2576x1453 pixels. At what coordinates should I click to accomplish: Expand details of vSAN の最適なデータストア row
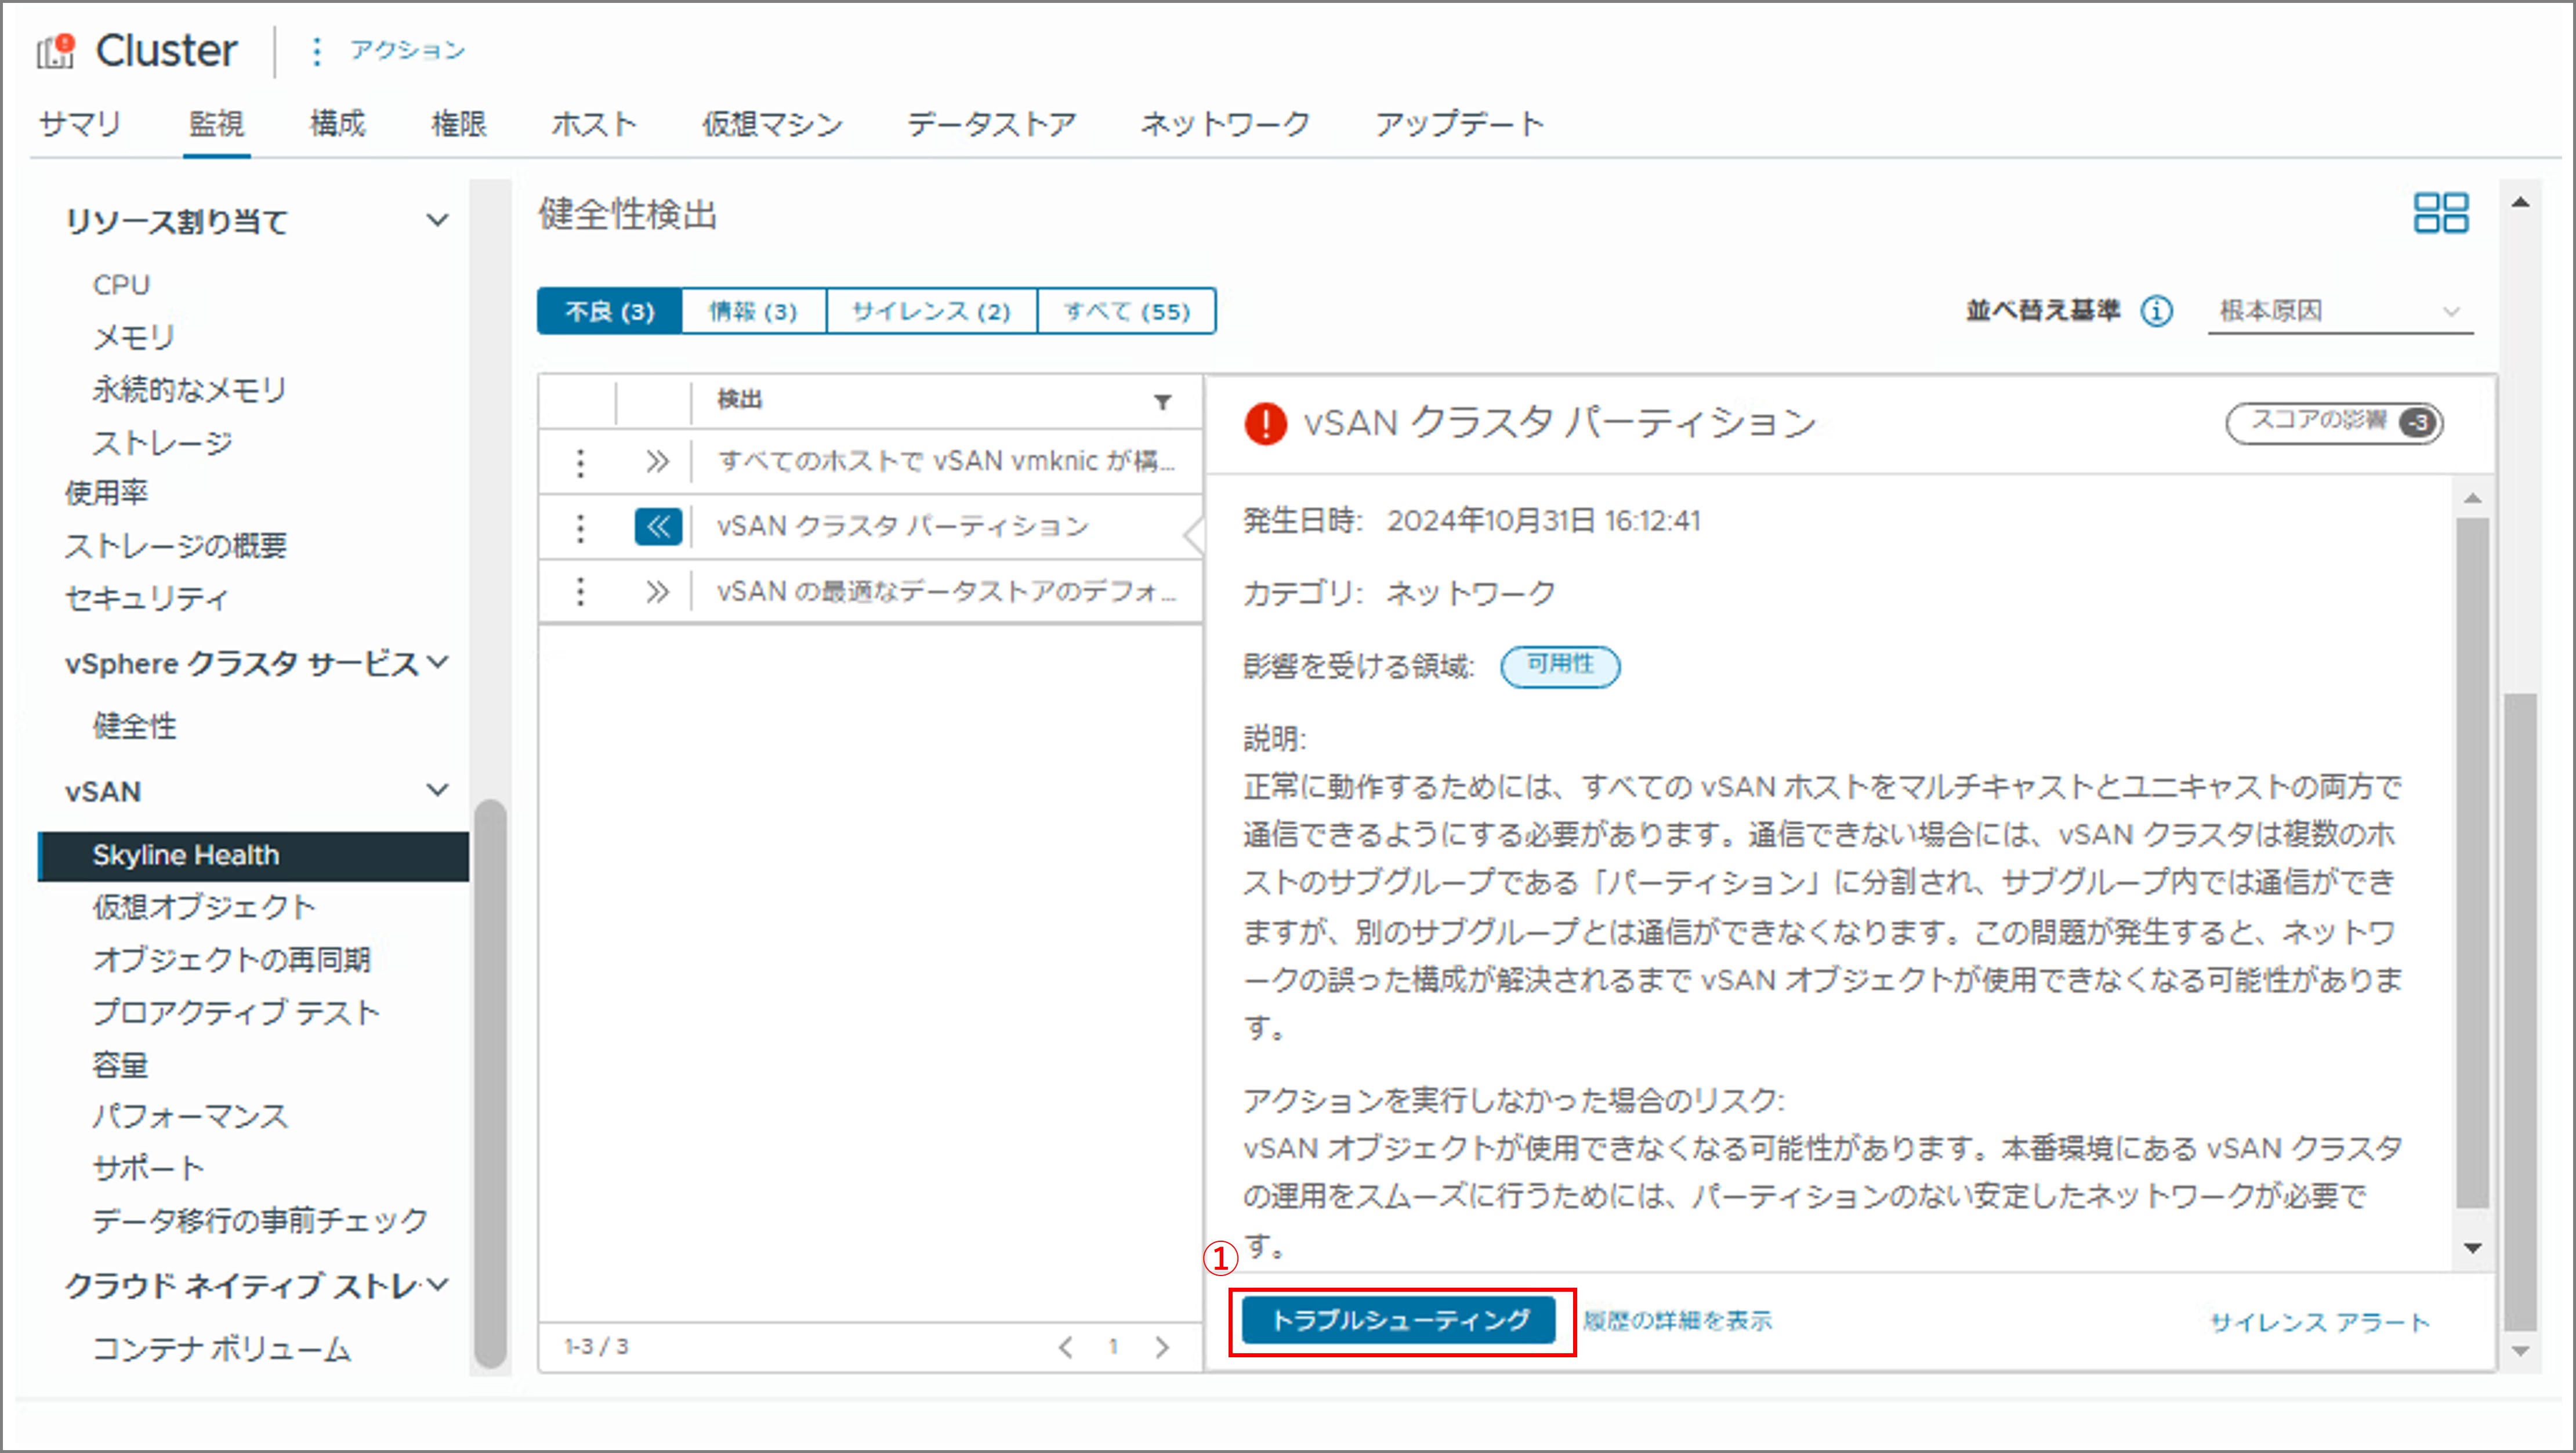click(x=657, y=592)
